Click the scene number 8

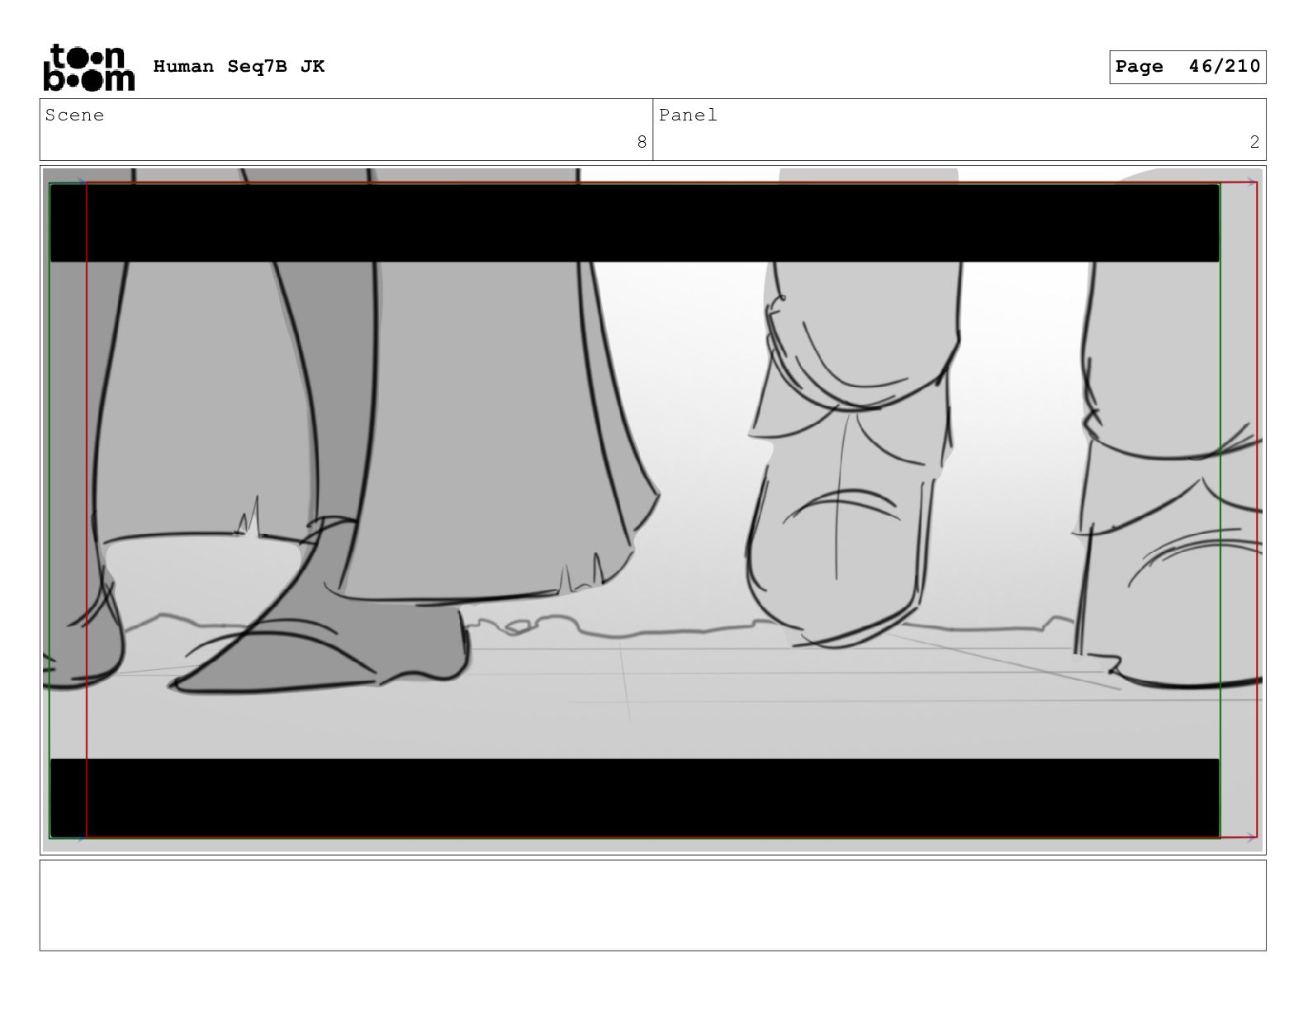pyautogui.click(x=642, y=142)
